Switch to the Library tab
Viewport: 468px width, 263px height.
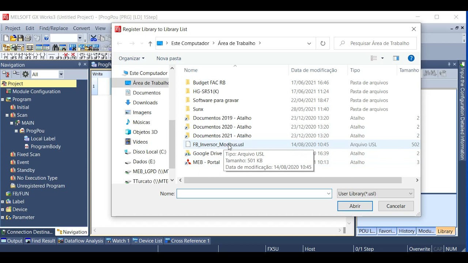click(445, 231)
